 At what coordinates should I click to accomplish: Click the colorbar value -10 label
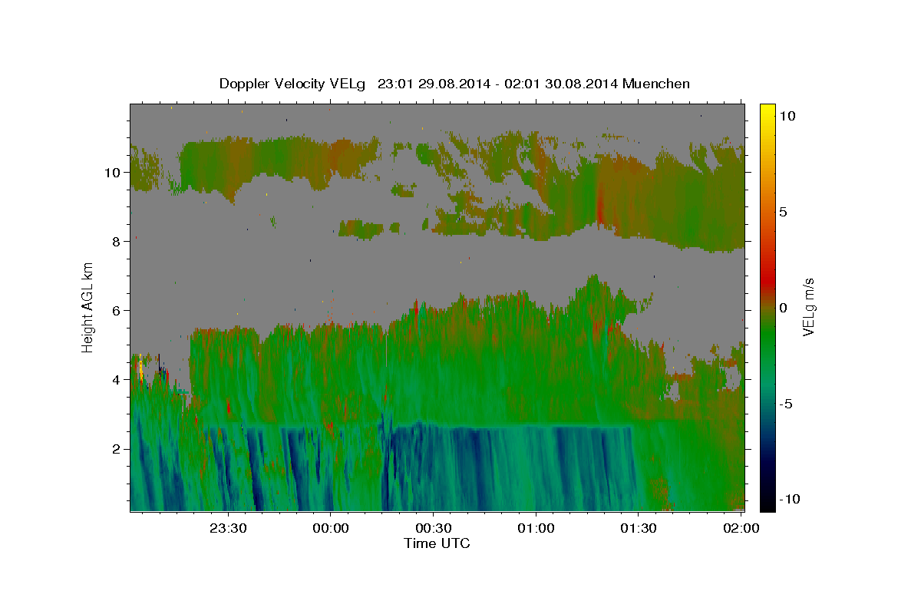(788, 500)
